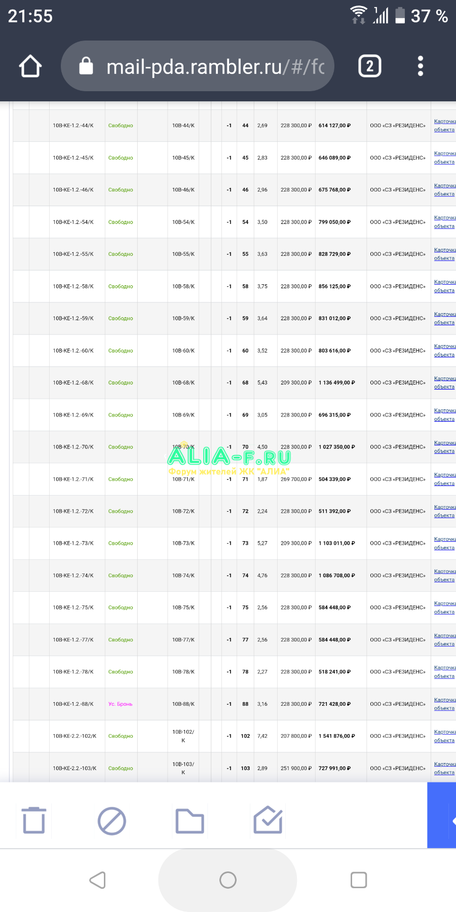Viewport: 456px width, 912px height.
Task: Open Карточка объекта link for row 10В-102/К
Action: [445, 736]
